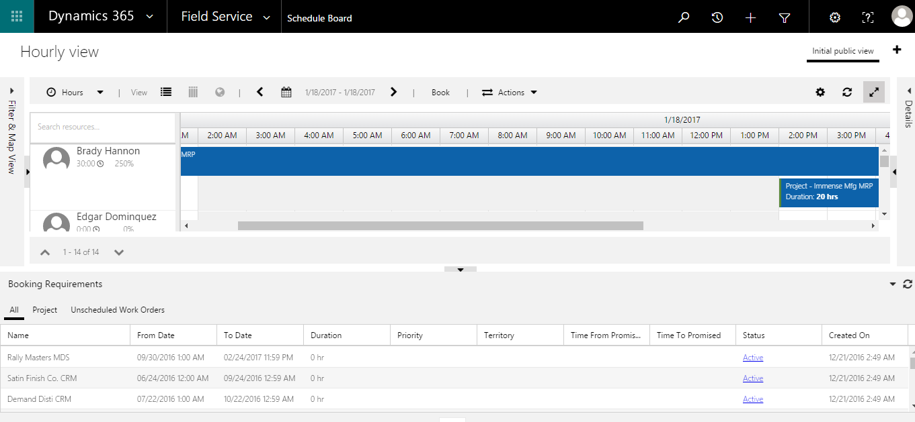The width and height of the screenshot is (915, 422).
Task: Sort by the To Date column header
Action: click(260, 335)
